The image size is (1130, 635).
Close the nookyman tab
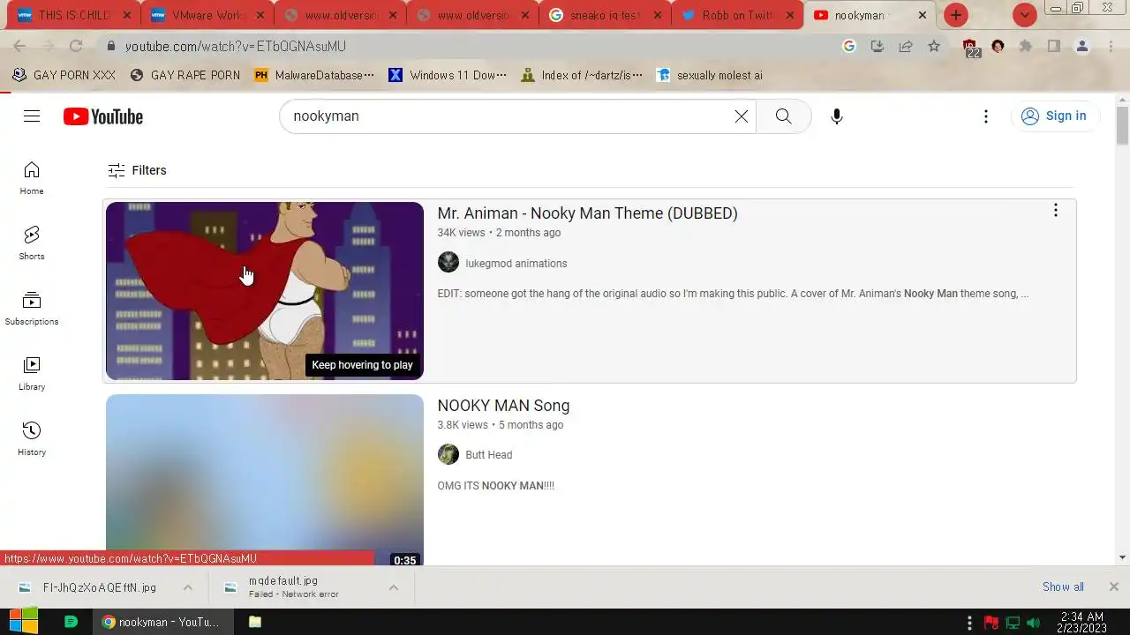(923, 15)
